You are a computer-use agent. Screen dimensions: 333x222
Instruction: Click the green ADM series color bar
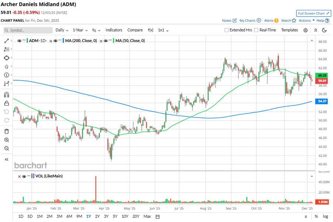click(27, 41)
